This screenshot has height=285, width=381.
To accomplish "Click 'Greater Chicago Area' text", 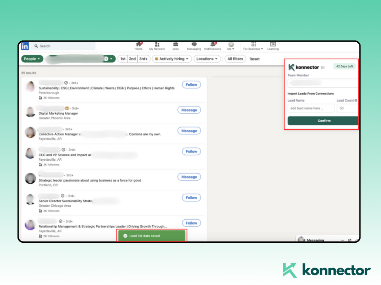I will click(x=55, y=206).
